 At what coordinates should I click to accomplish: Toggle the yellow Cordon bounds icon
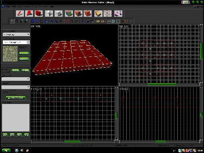coord(98,21)
